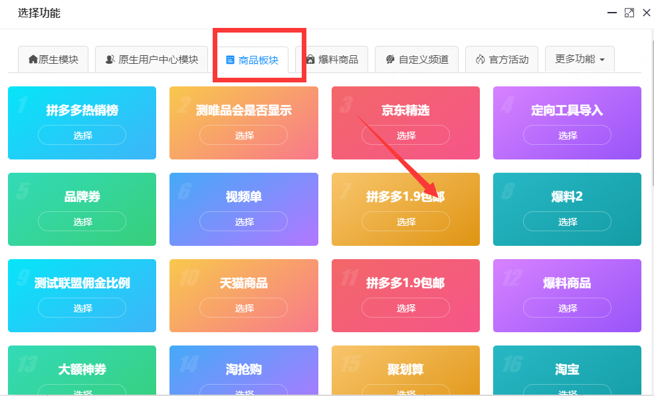Click 选择 under 品牌券

coord(82,221)
